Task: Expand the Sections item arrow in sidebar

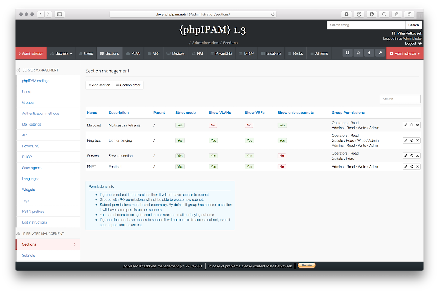Action: click(75, 244)
